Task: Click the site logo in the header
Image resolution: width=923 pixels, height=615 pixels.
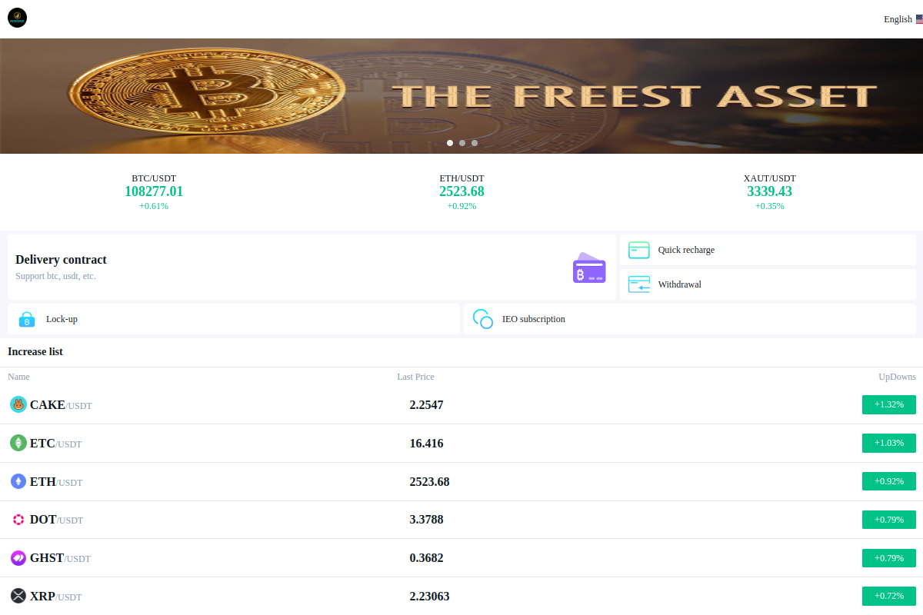Action: tap(17, 18)
